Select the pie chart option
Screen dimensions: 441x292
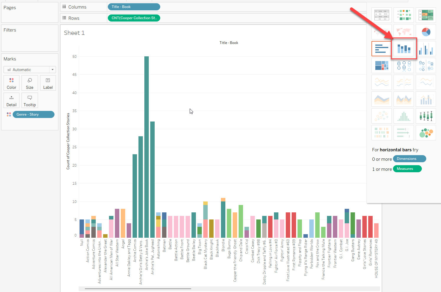[x=426, y=32]
